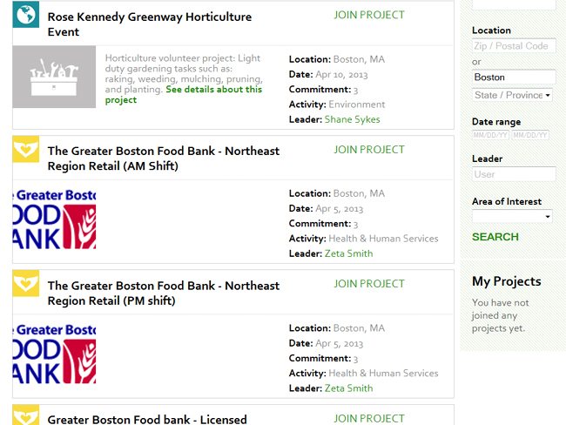The height and width of the screenshot is (425, 566).
Task: Open toolbox placeholder image for horticulture event
Action: [54, 77]
